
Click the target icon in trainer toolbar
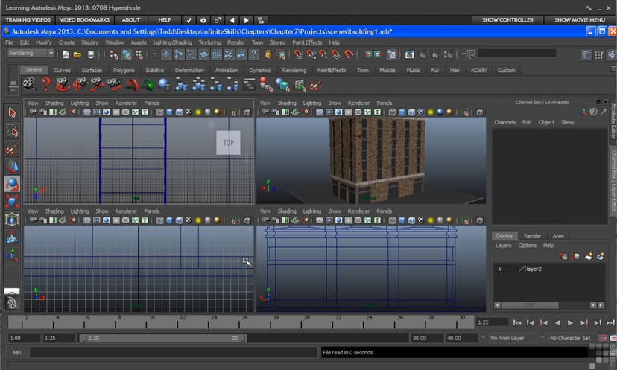(x=203, y=20)
